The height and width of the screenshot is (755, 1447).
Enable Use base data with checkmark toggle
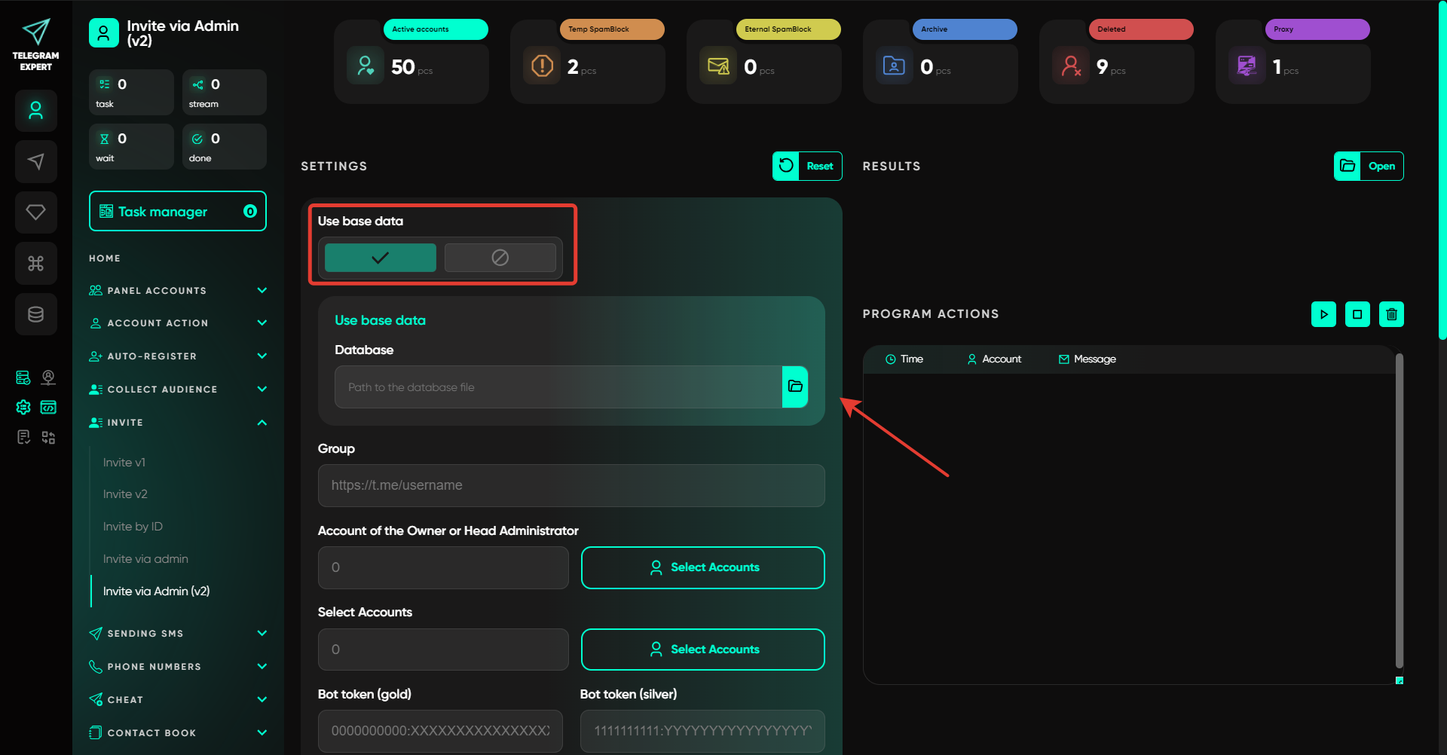380,258
